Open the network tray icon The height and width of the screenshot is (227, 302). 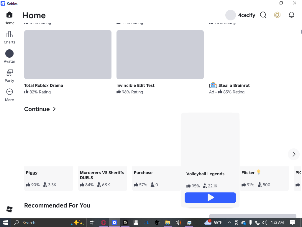click(257, 223)
